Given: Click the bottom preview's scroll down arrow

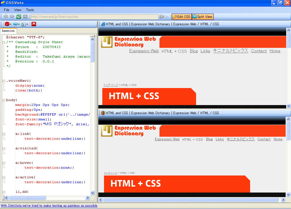Looking at the screenshot, I should pos(288,195).
